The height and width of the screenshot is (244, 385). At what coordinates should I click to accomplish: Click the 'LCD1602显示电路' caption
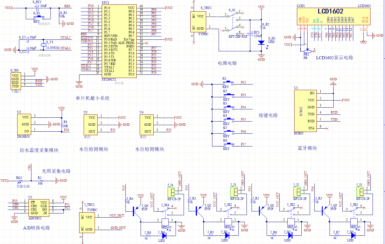[335, 58]
